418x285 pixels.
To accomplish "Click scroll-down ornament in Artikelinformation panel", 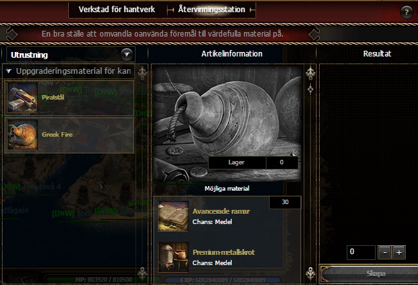I will pos(311,273).
